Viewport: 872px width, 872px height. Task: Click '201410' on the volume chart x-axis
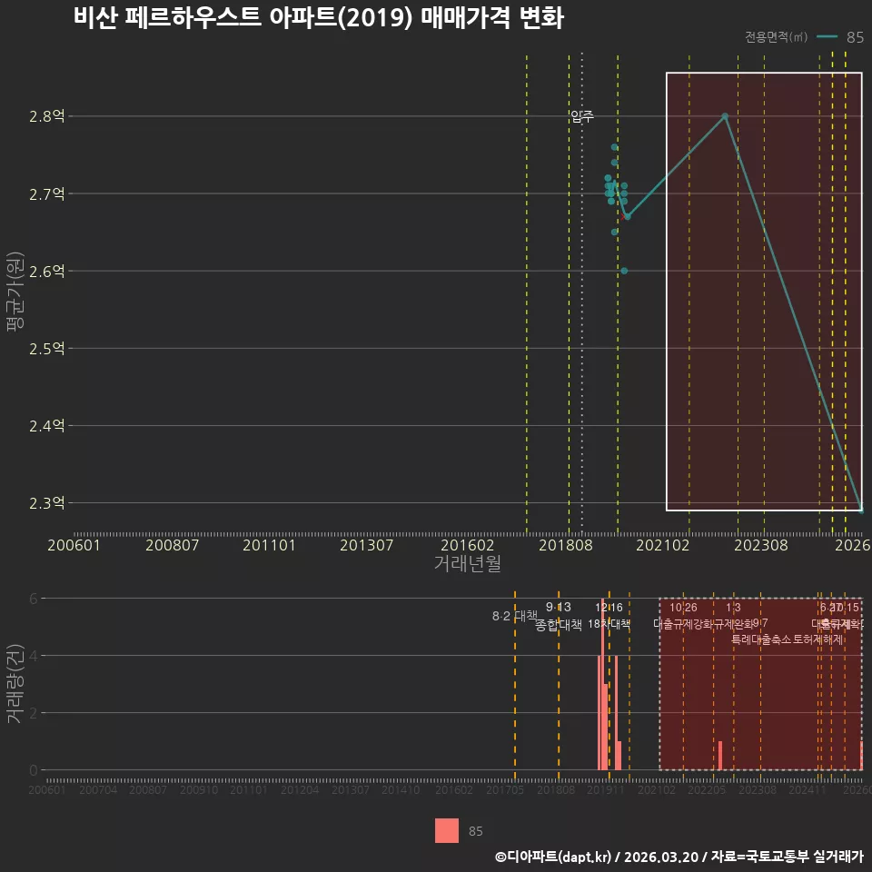[x=401, y=789]
